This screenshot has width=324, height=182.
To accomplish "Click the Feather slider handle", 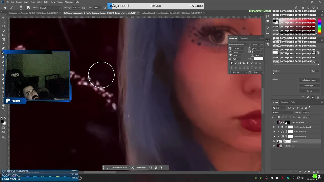I will 274,73.
